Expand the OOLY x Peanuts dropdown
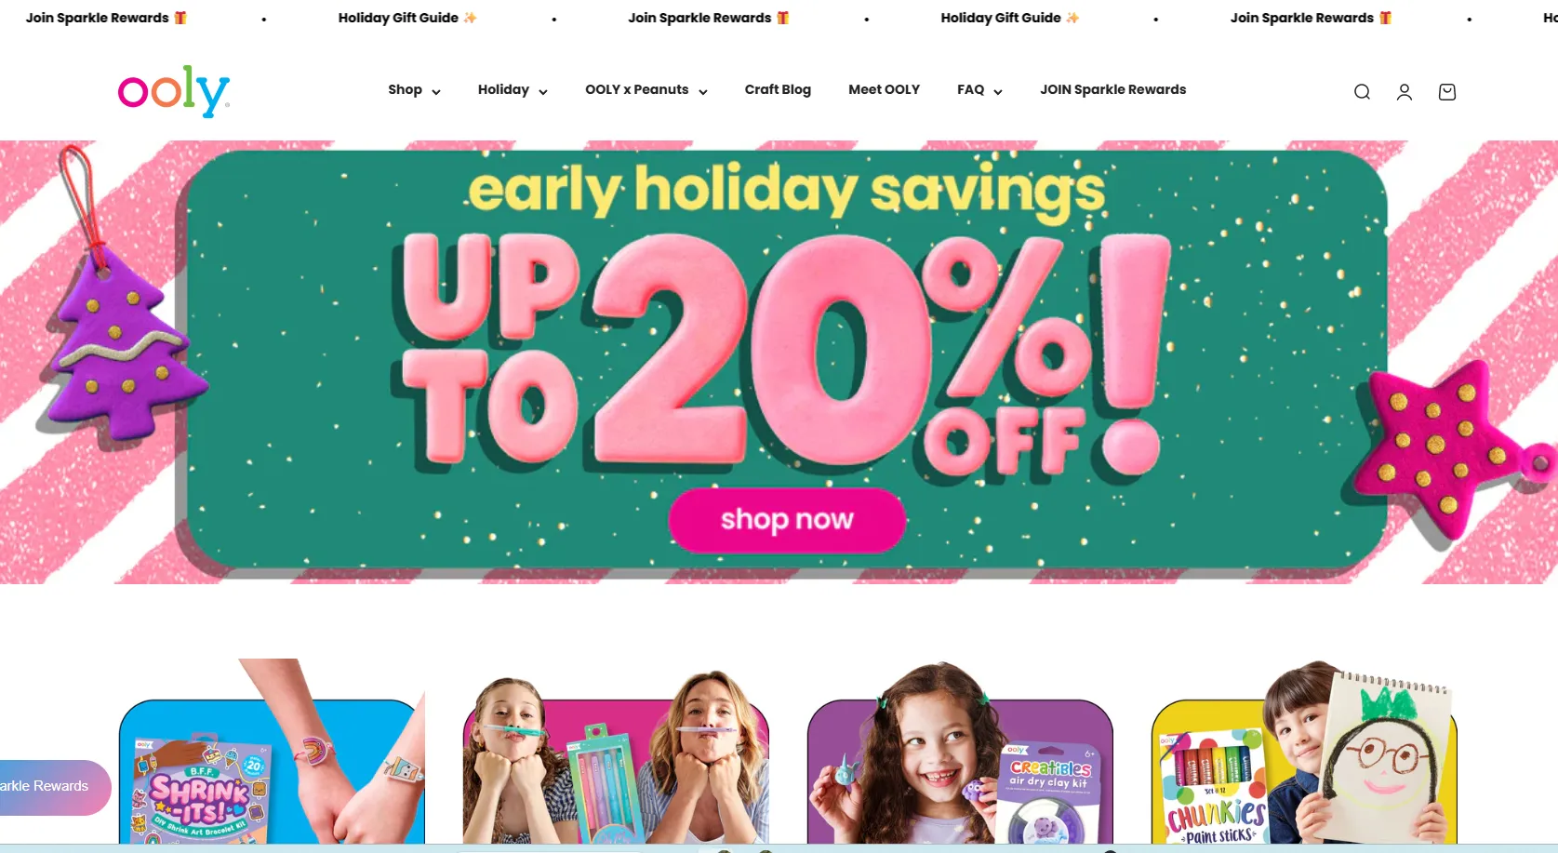This screenshot has width=1558, height=853. [x=646, y=90]
